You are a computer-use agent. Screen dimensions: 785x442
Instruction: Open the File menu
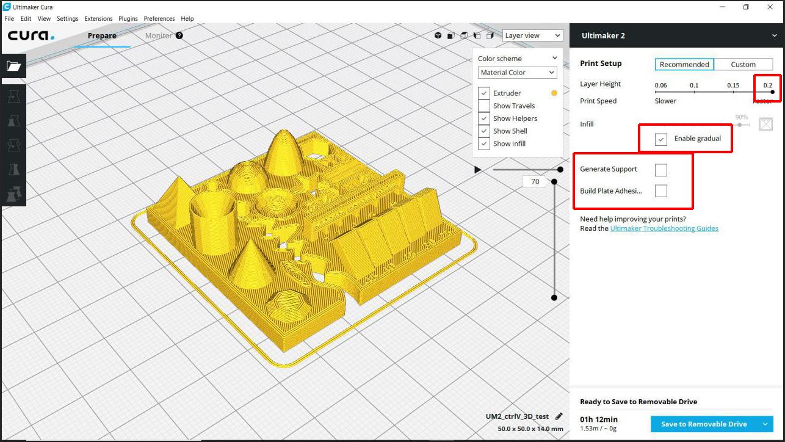(9, 18)
